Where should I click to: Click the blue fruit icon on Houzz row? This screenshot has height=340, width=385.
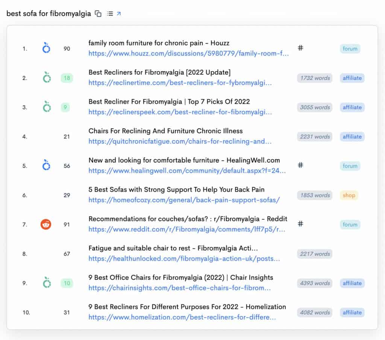pyautogui.click(x=46, y=48)
